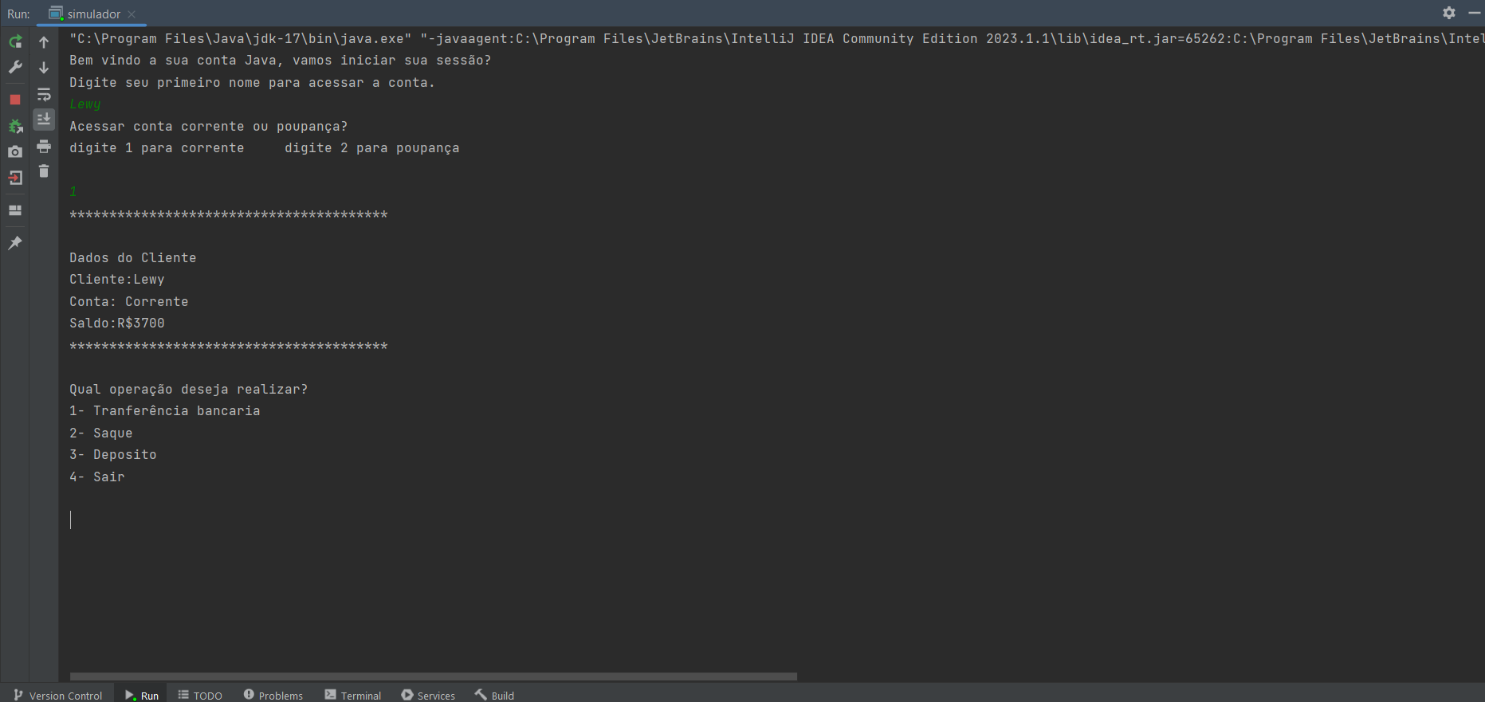Rerun the simulador program
The image size is (1485, 702).
click(15, 41)
